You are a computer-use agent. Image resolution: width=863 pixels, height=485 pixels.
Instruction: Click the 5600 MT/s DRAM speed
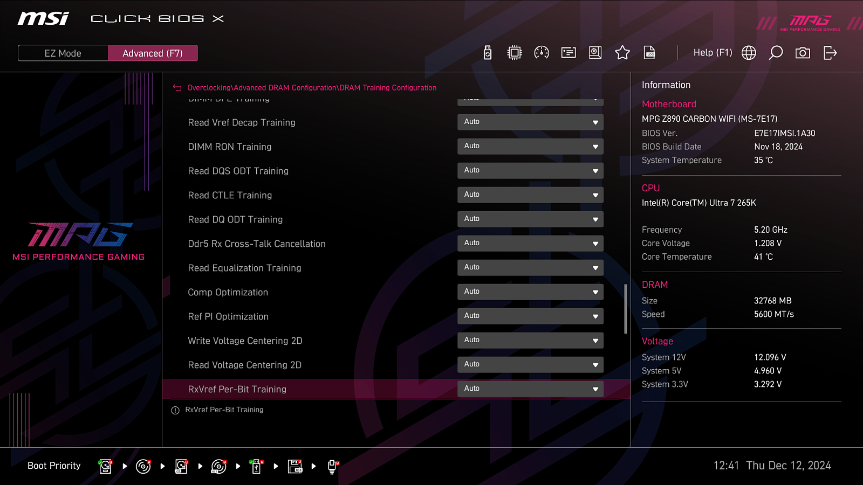(x=774, y=314)
